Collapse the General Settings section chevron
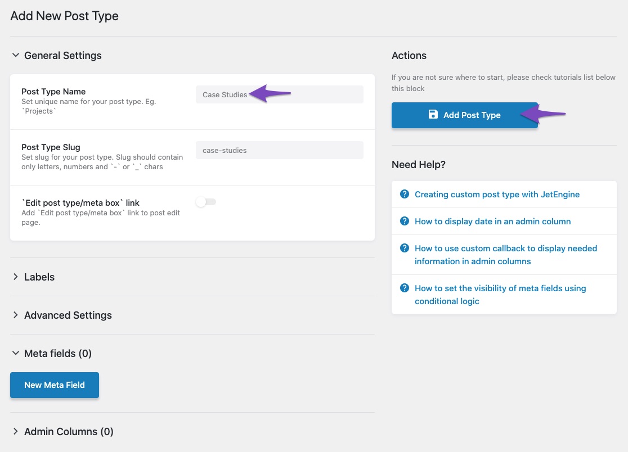This screenshot has height=452, width=628. [x=16, y=55]
